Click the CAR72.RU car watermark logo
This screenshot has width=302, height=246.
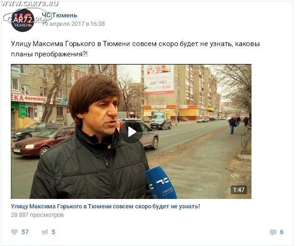point(27,18)
